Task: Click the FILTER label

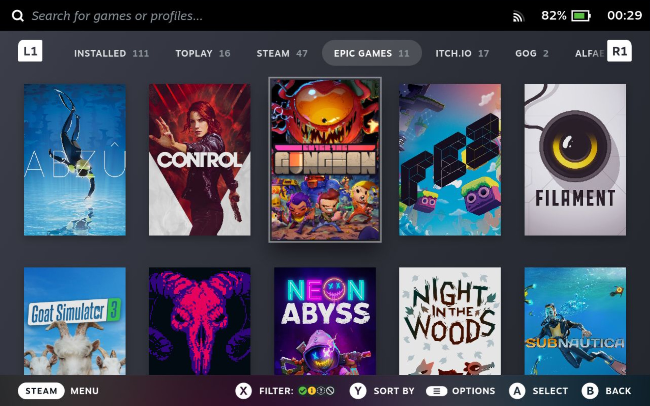Action: click(x=276, y=391)
